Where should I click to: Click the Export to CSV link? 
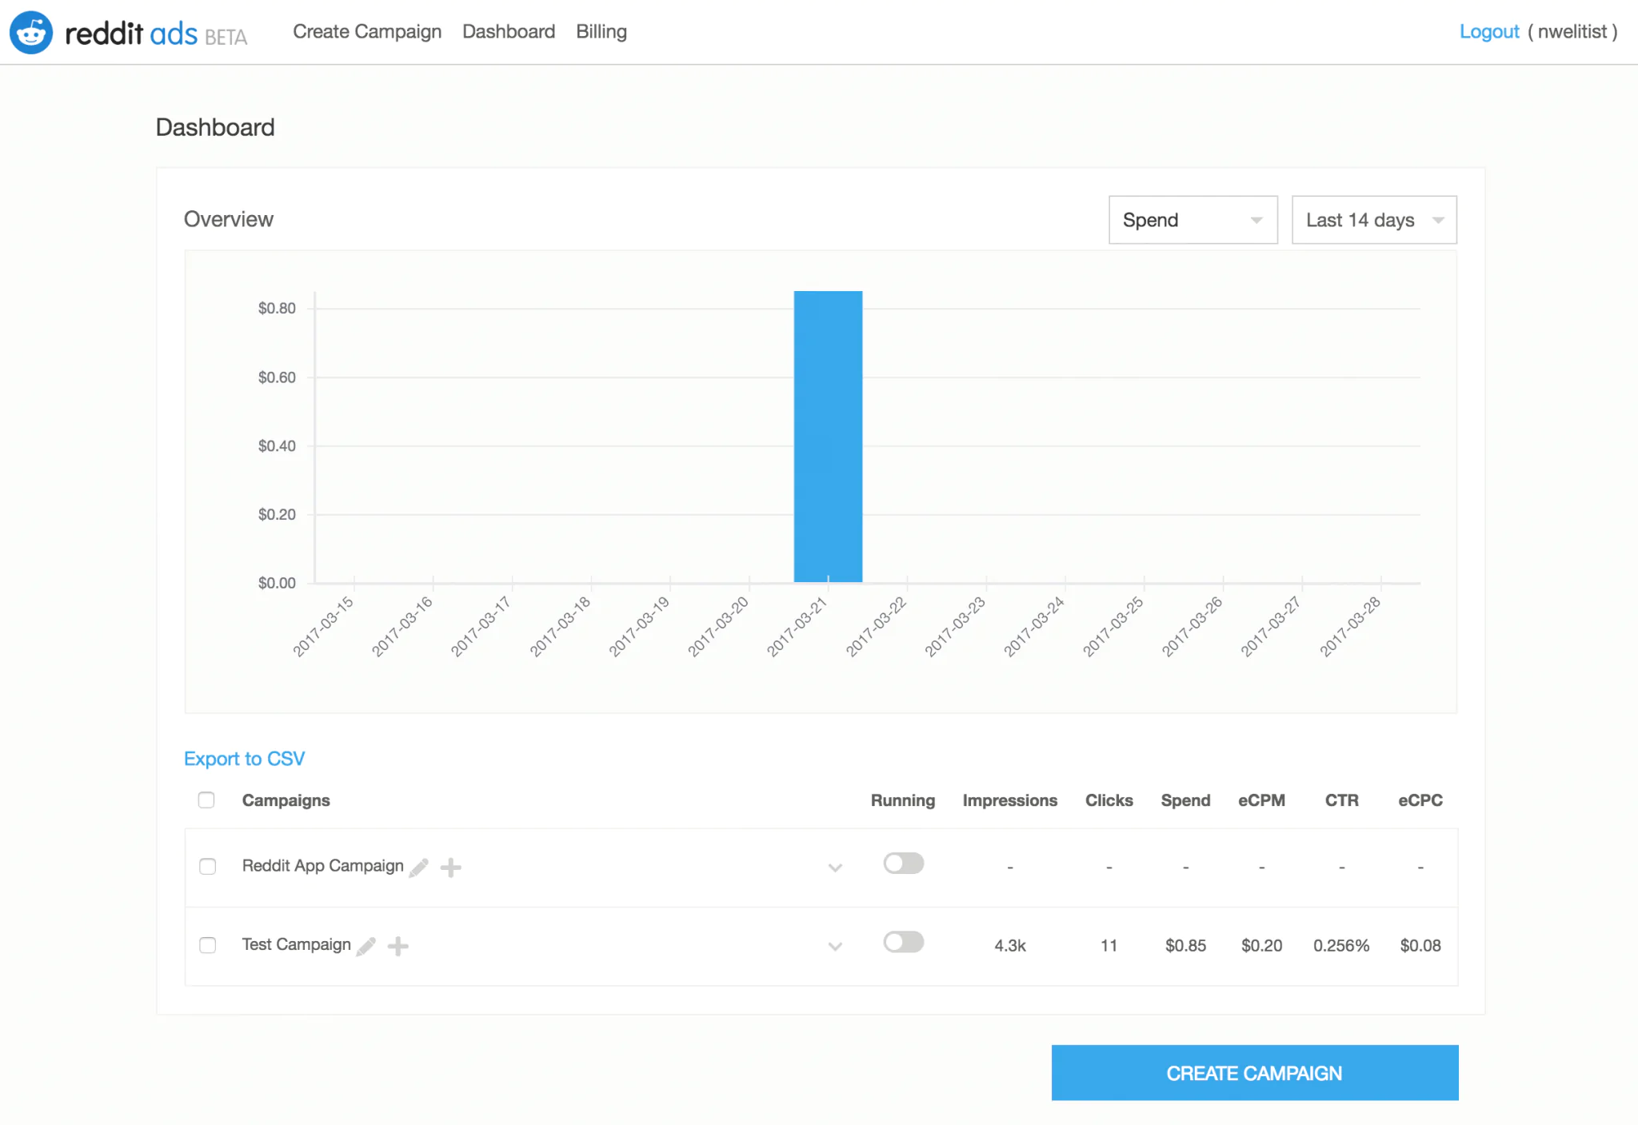[x=245, y=758]
